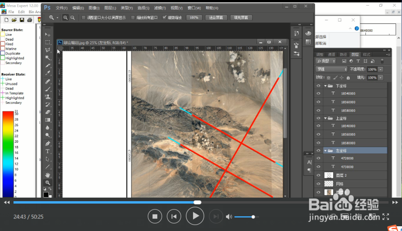Select the Gradient tool
The height and width of the screenshot is (231, 402).
coord(48,120)
